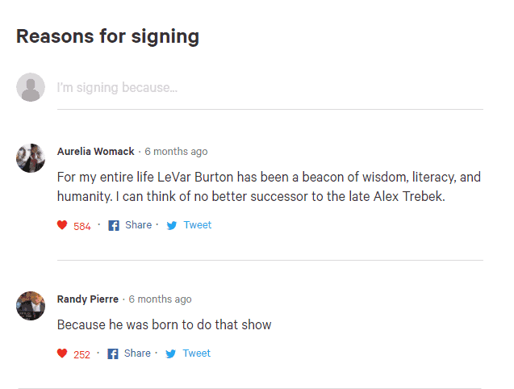Click Twitter bird icon under Aurelia Womack's comment

(x=171, y=225)
